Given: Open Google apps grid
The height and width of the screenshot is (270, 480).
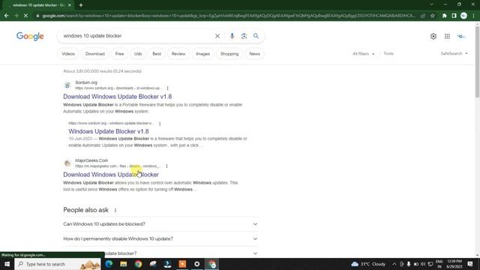Looking at the screenshot, I should 447,37.
